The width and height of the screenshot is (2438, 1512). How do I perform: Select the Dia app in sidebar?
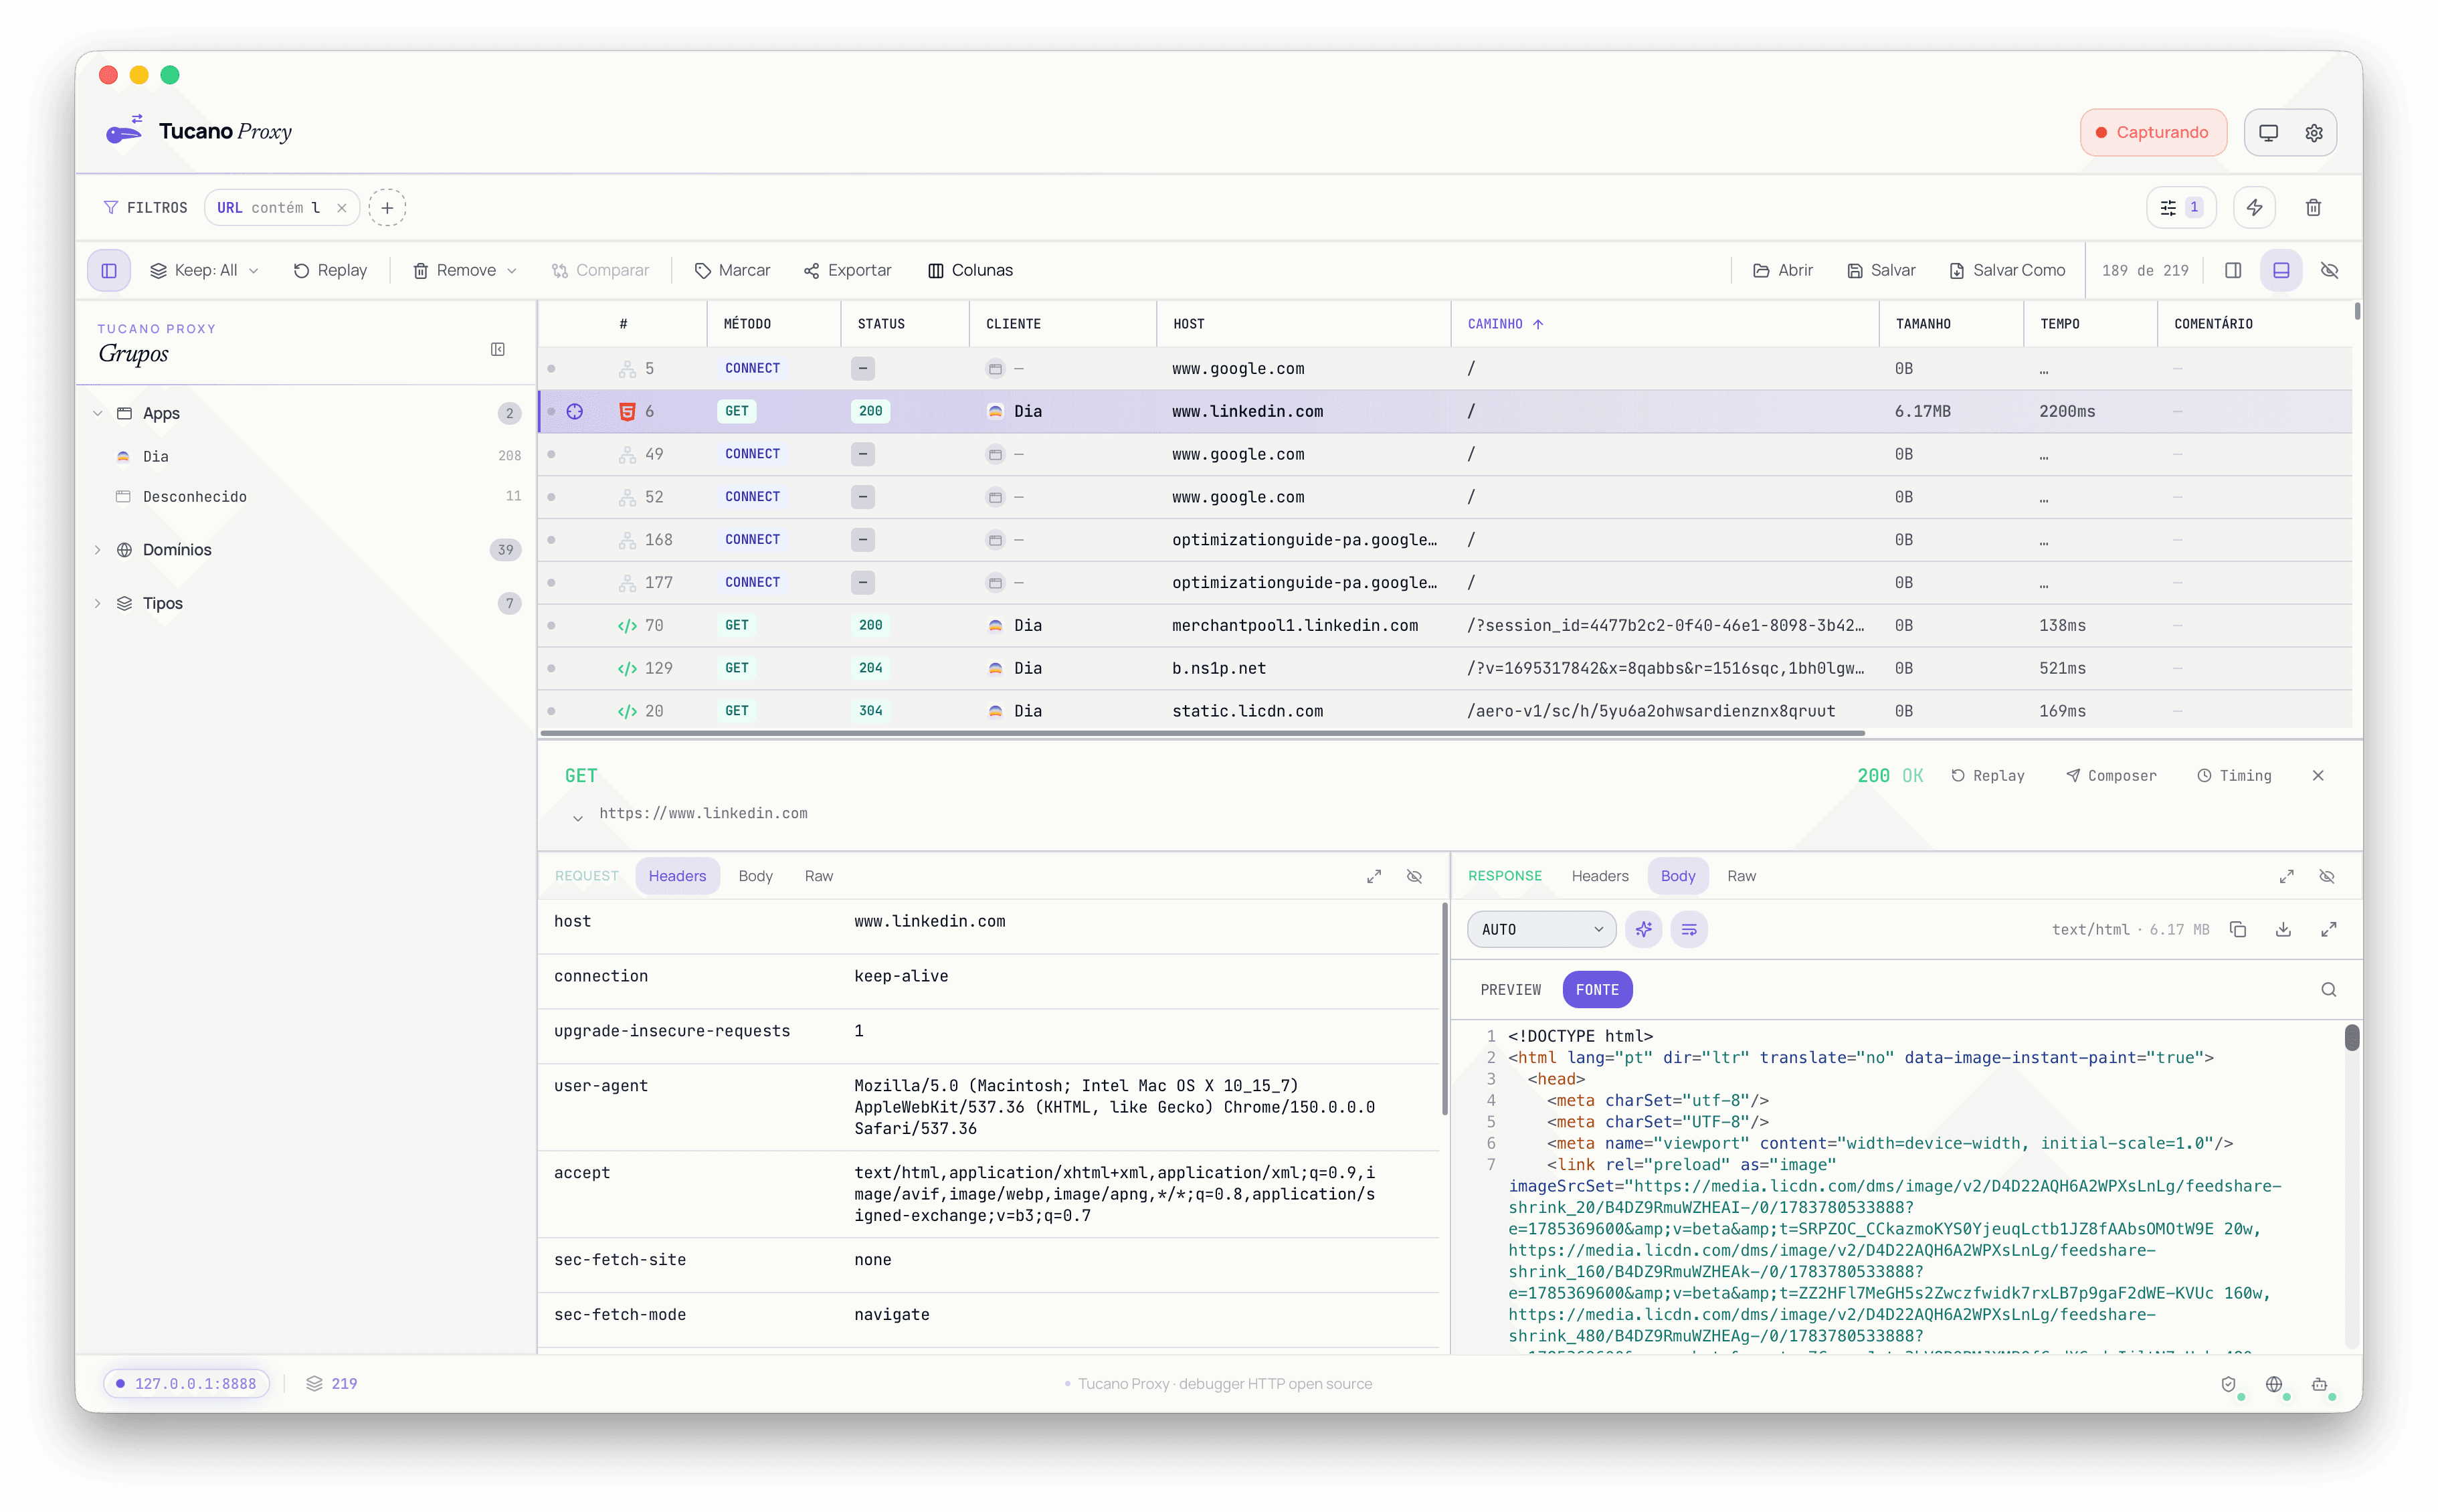click(318, 456)
